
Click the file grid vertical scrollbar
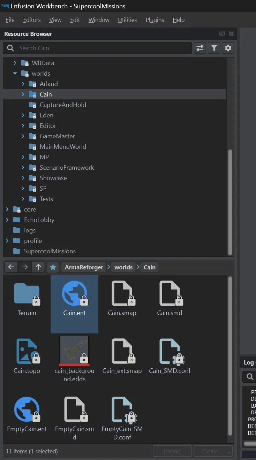click(x=230, y=355)
